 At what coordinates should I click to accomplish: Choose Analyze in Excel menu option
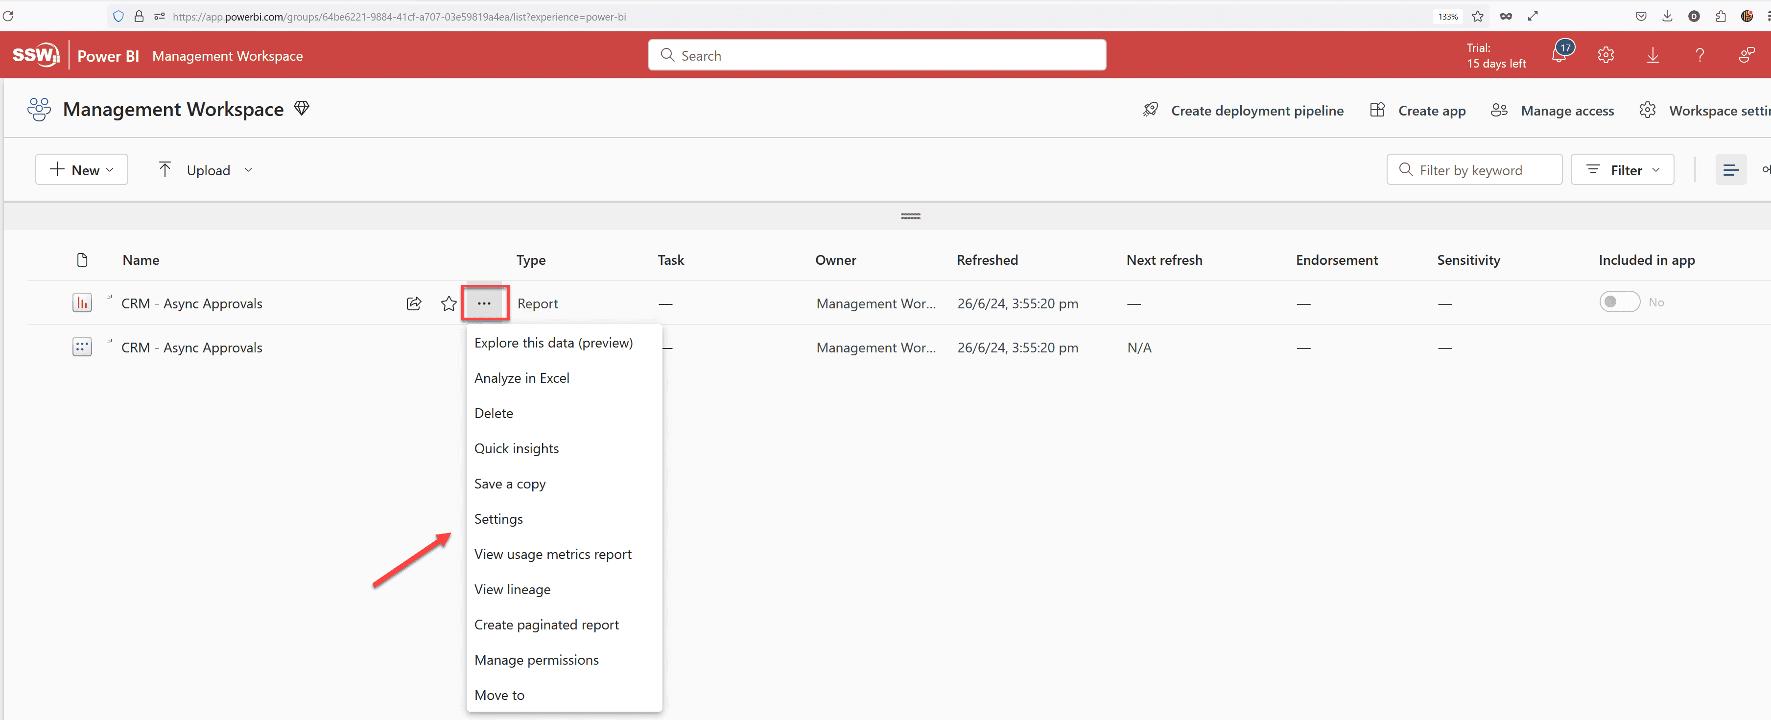tap(522, 378)
